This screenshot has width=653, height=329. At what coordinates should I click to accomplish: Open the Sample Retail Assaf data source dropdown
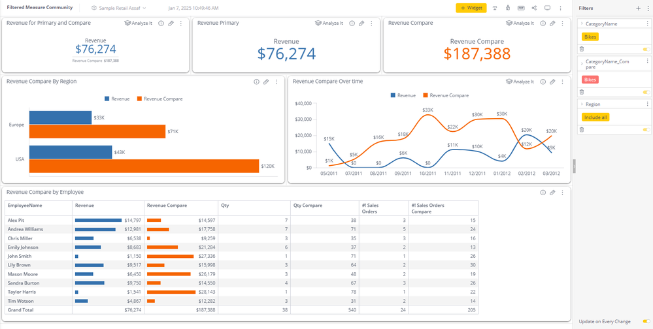[x=119, y=8]
